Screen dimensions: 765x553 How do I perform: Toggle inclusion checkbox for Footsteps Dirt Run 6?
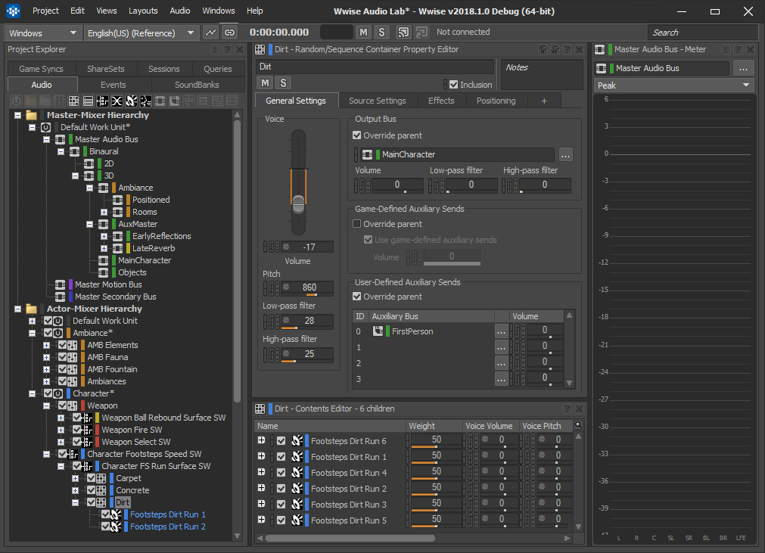tap(281, 441)
